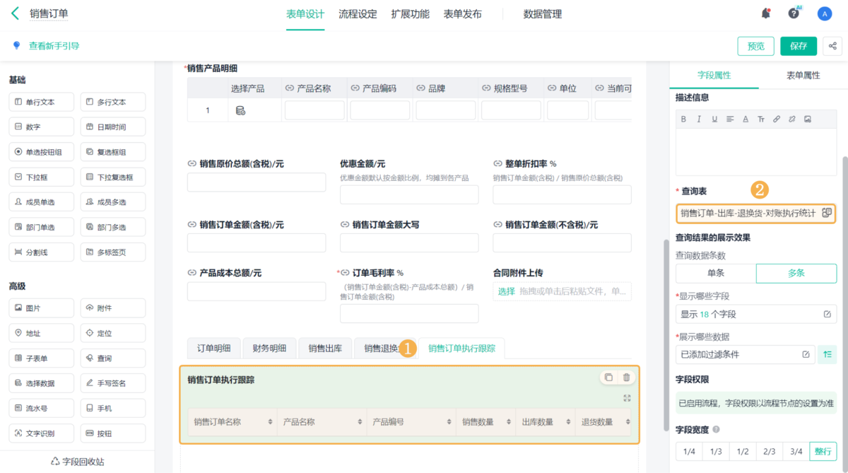This screenshot has width=848, height=473.
Task: Select 单条 for 查询数据条数
Action: click(715, 274)
